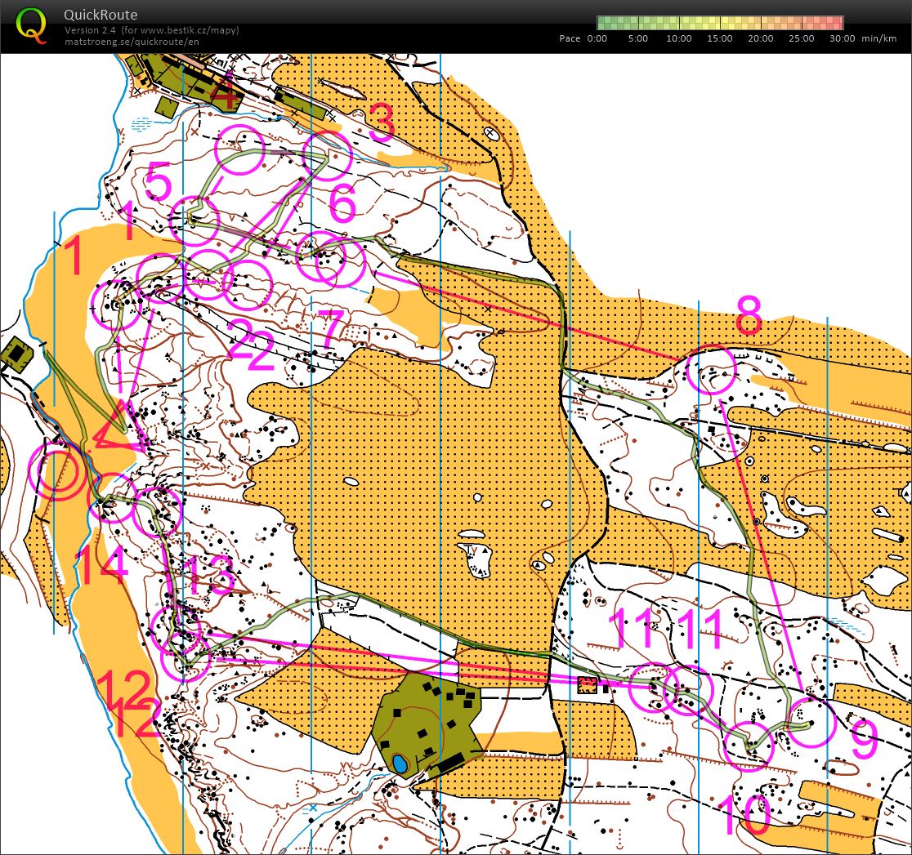Click the start triangle on the map
The width and height of the screenshot is (912, 855).
point(120,429)
